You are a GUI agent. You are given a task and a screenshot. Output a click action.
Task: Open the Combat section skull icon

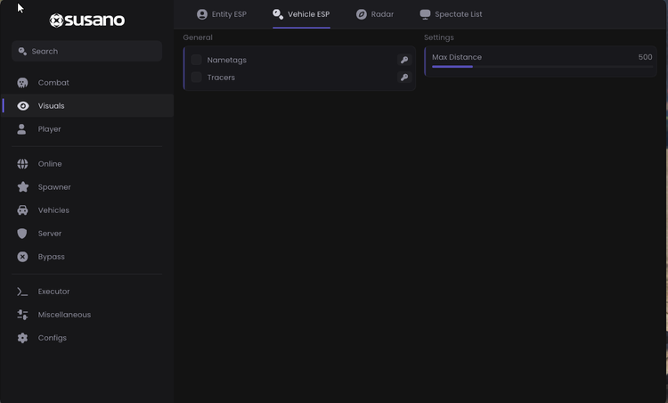click(22, 83)
